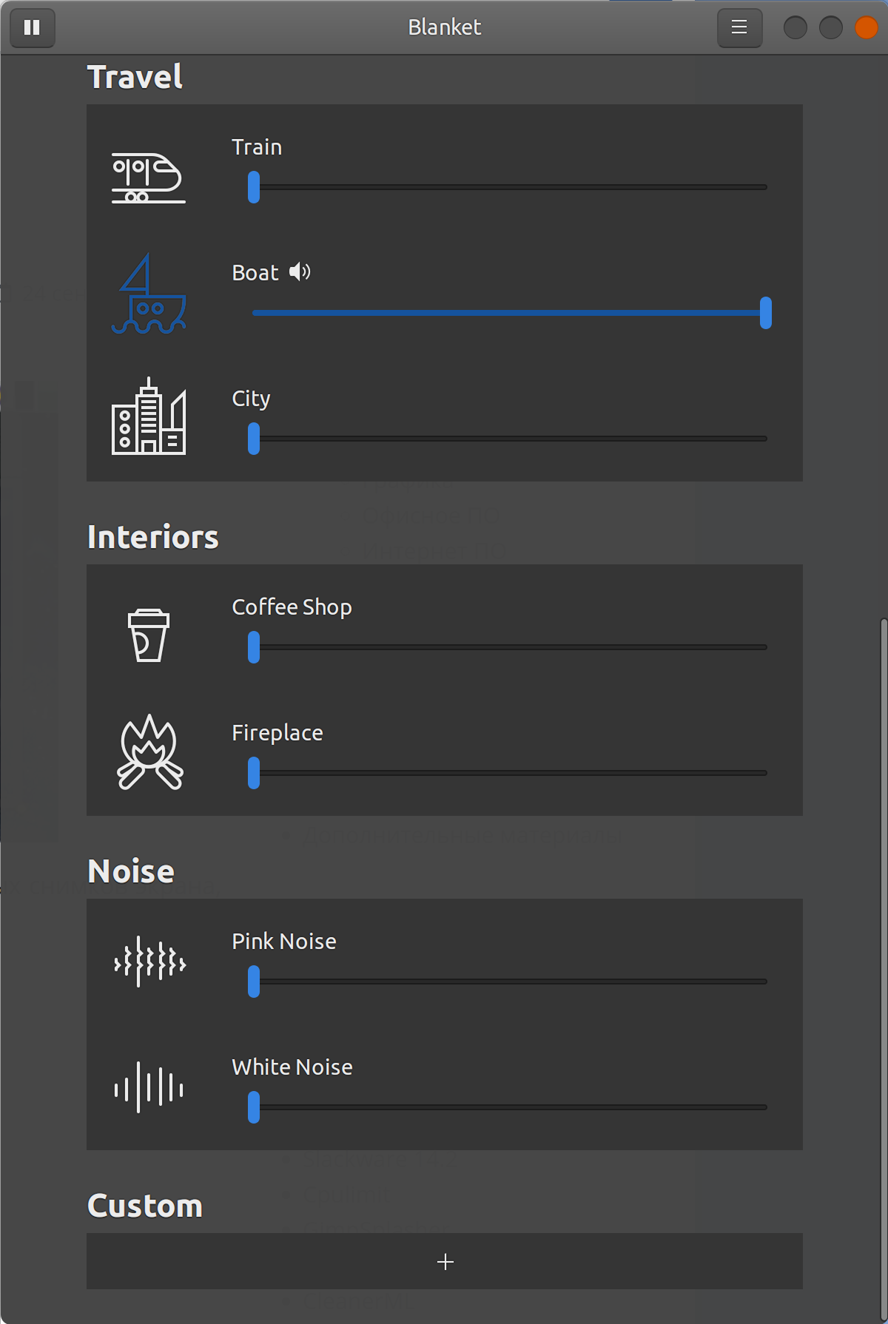Add a custom sound with plus button
Screen dimensions: 888x1324
click(x=445, y=1261)
